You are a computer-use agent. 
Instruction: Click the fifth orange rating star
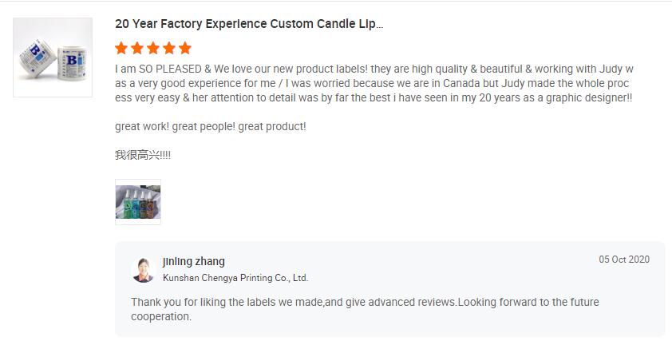[x=185, y=48]
